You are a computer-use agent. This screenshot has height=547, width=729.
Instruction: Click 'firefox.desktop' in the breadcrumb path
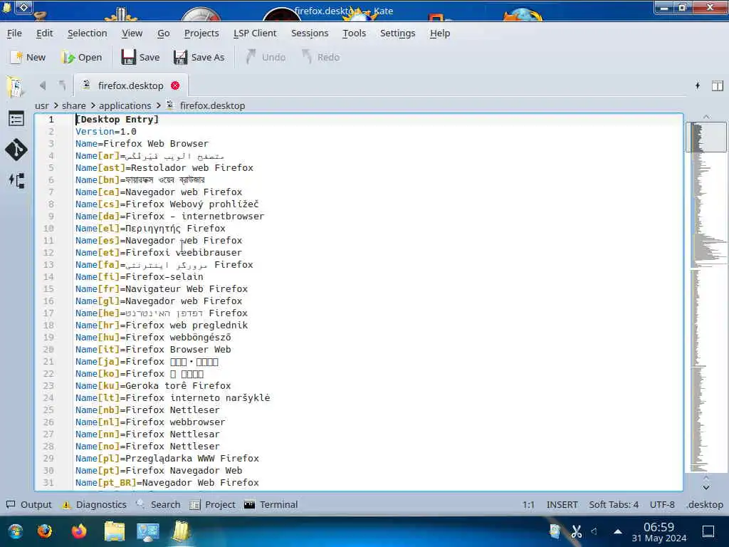point(212,105)
